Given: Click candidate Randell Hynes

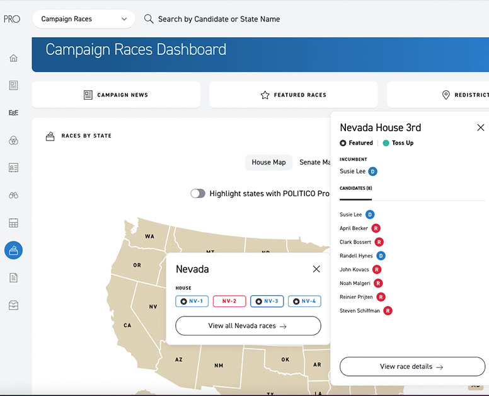Looking at the screenshot, I should pyautogui.click(x=356, y=256).
